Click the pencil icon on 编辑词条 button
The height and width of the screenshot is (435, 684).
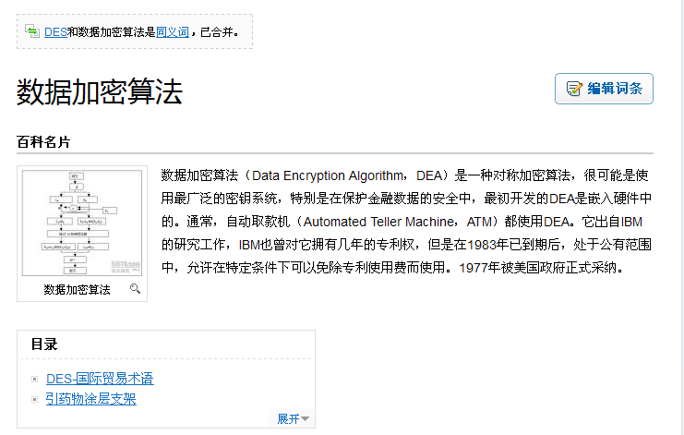(574, 89)
